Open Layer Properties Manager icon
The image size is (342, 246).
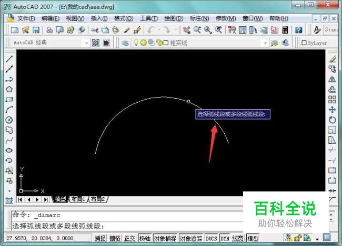(x=125, y=43)
